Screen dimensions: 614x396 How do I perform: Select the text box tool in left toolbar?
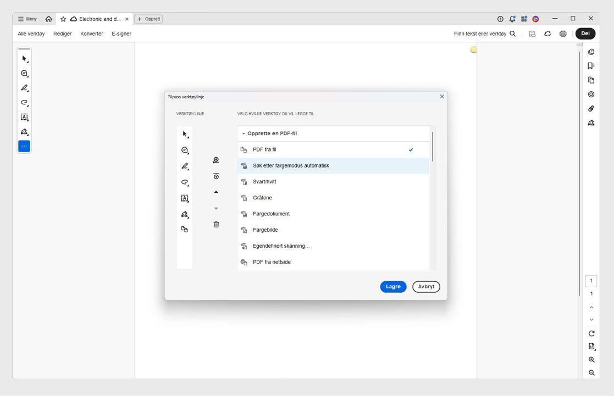pyautogui.click(x=24, y=117)
